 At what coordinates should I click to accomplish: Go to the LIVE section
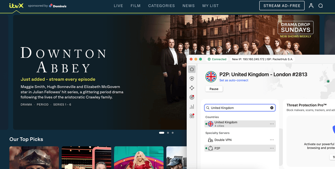118,6
